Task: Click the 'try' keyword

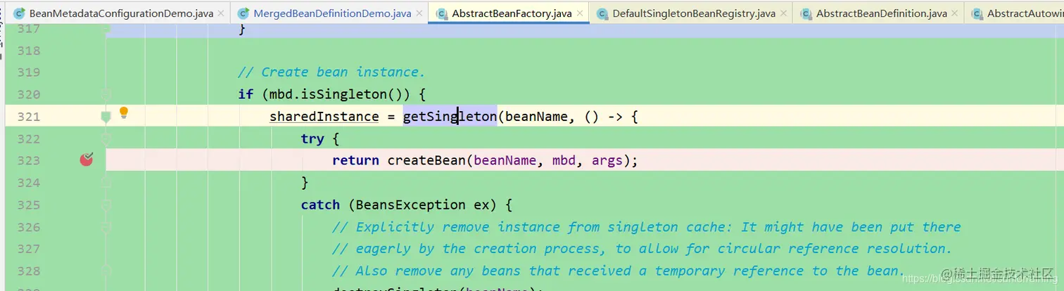Action: click(312, 138)
